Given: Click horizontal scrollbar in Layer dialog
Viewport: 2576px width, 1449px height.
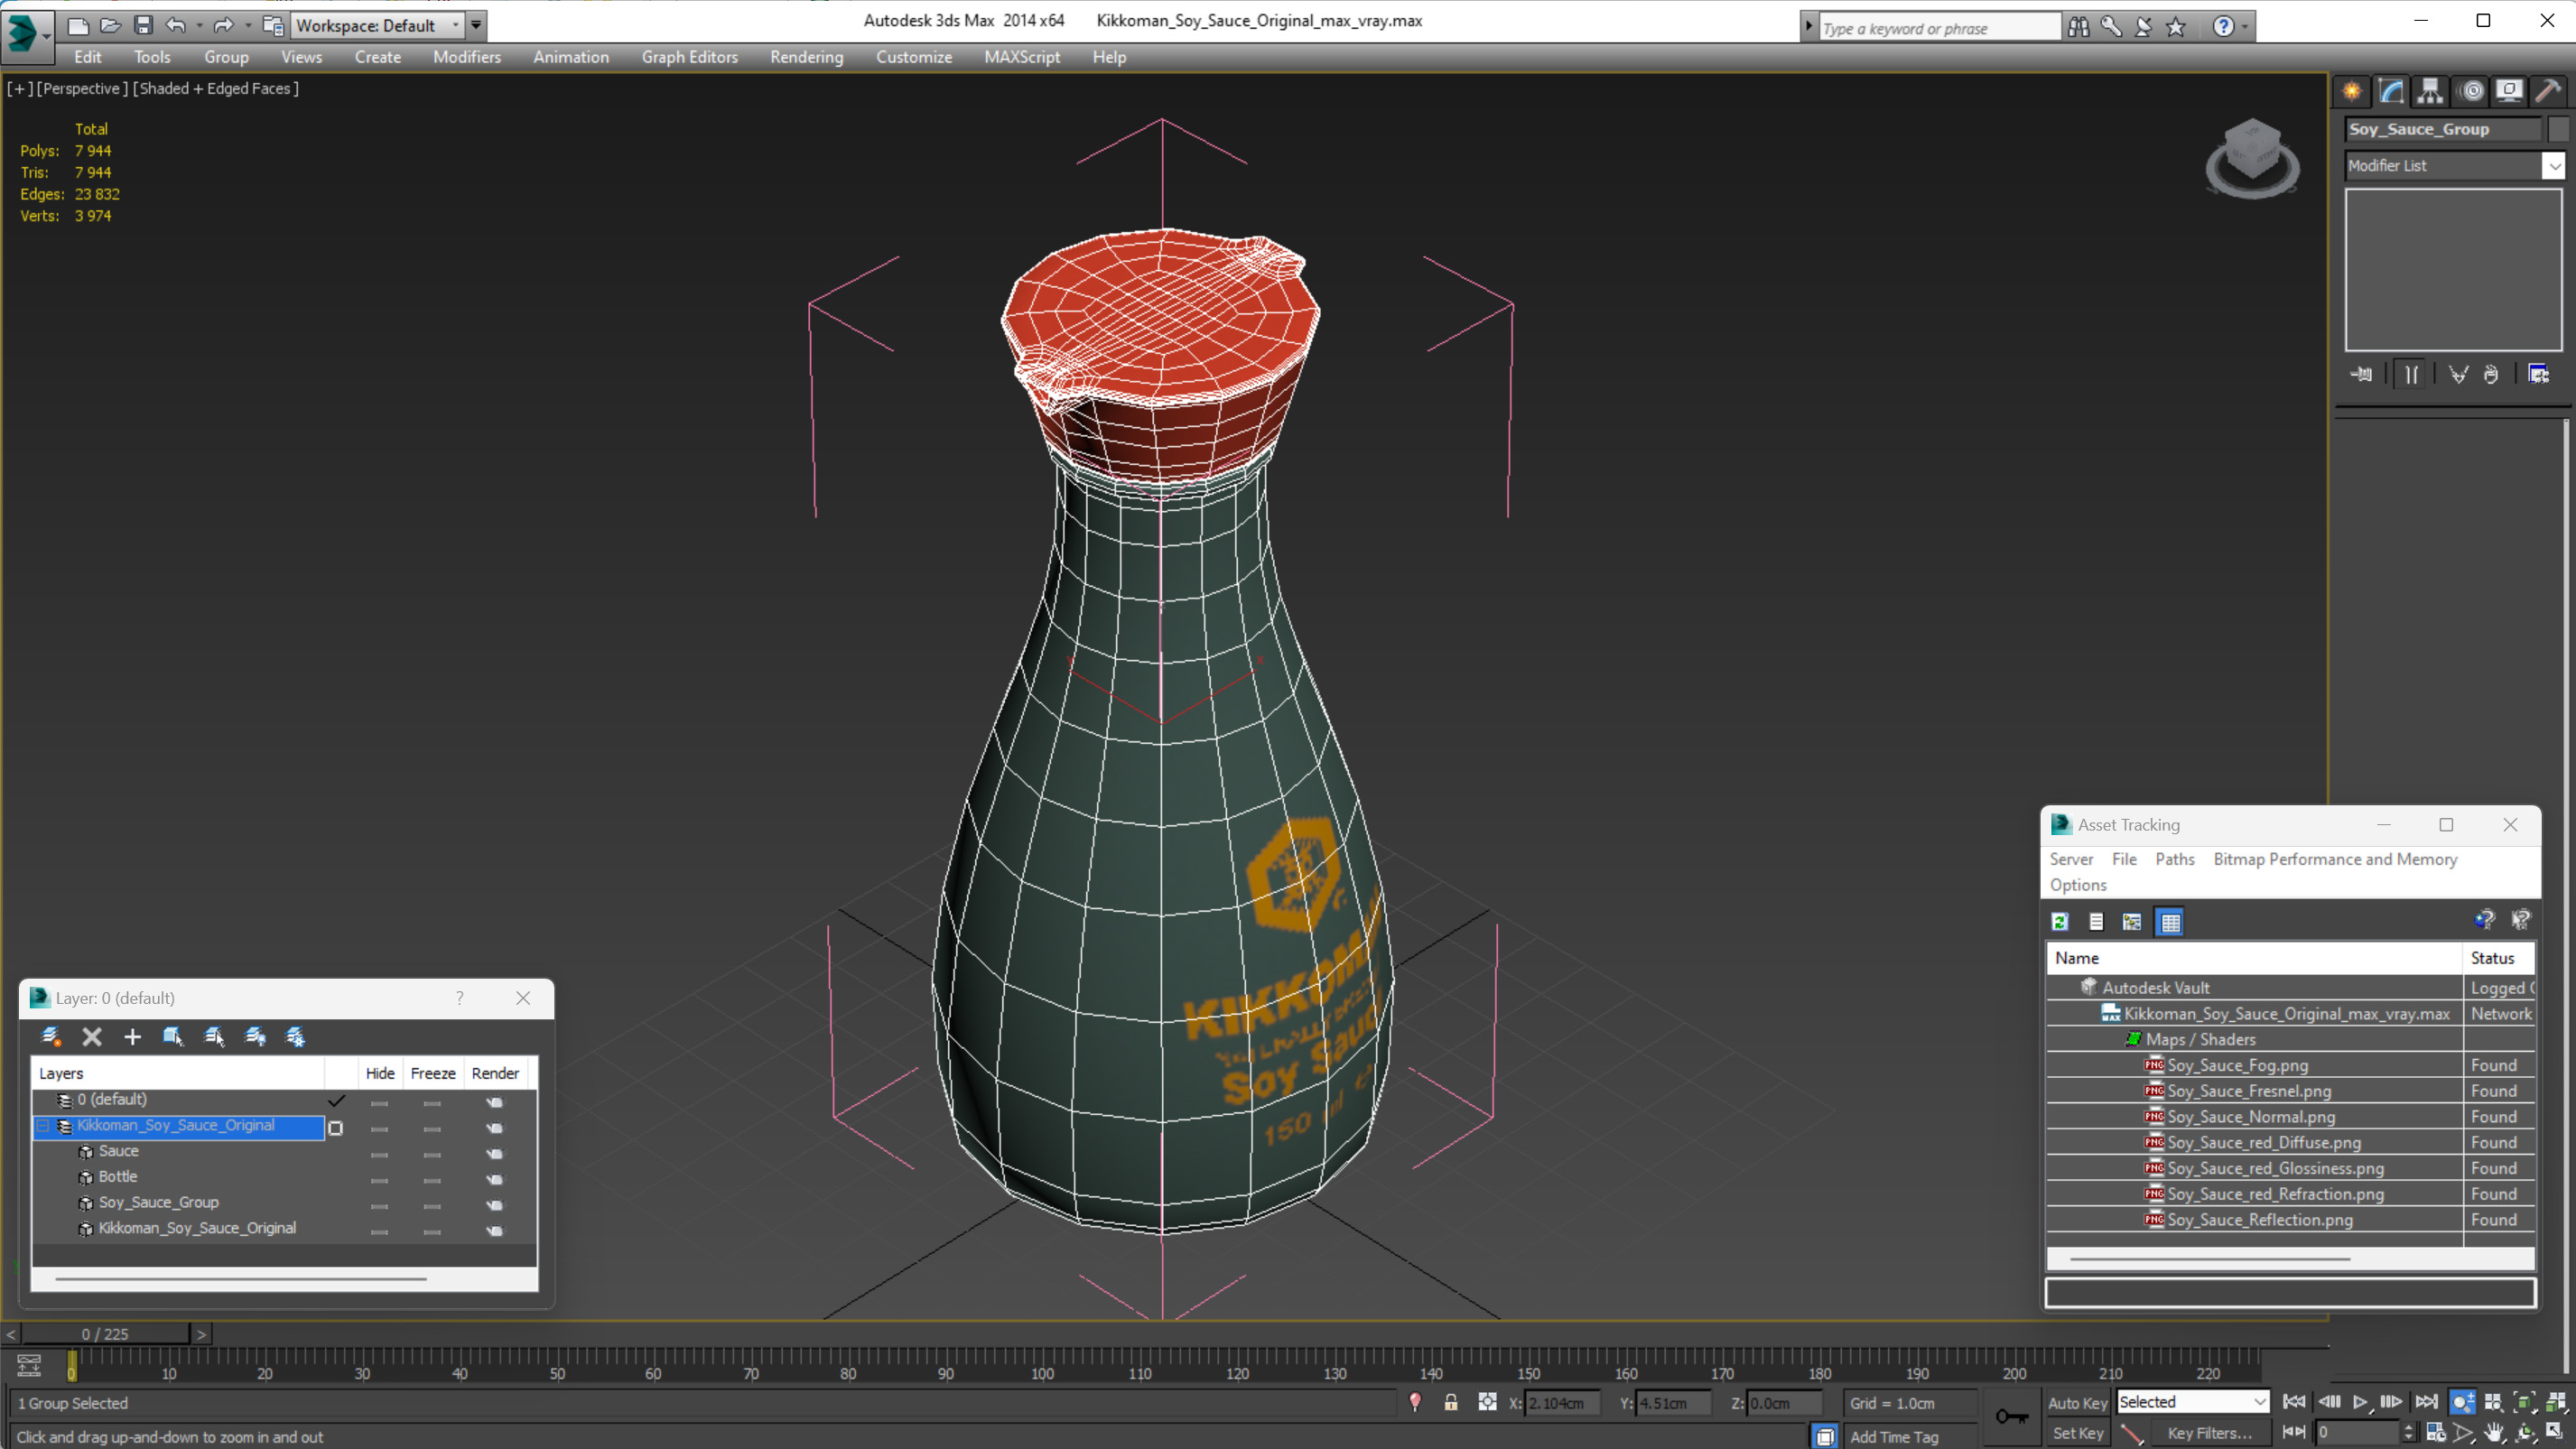Looking at the screenshot, I should (x=240, y=1278).
